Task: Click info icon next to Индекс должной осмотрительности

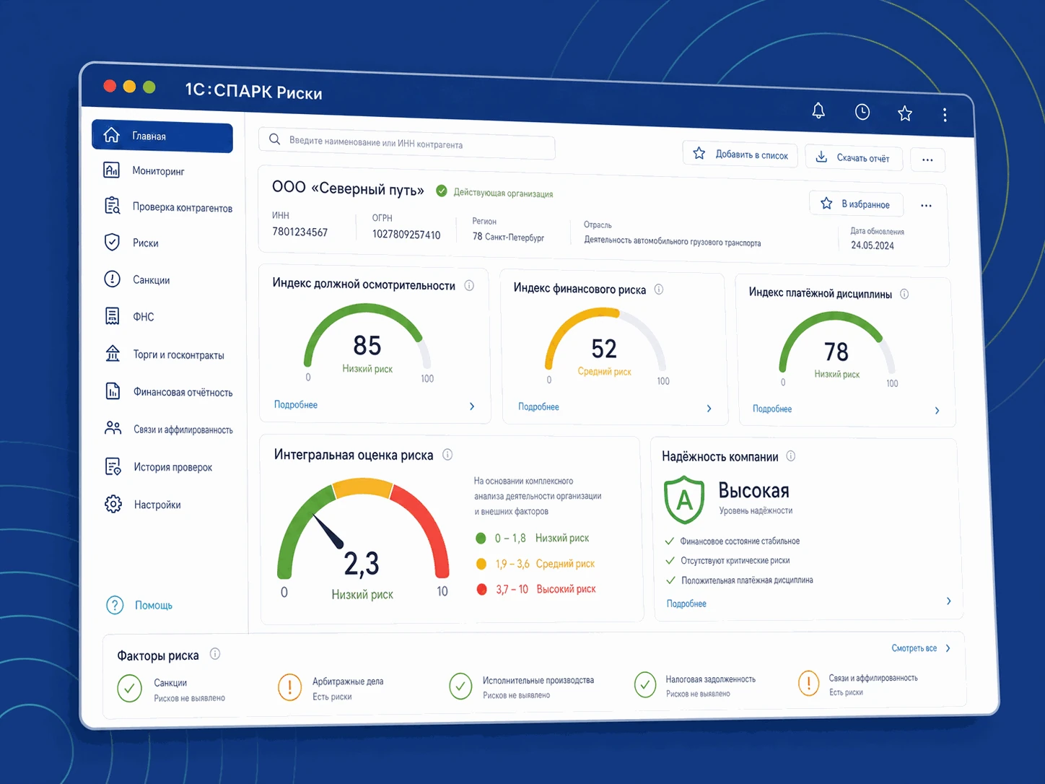Action: [x=469, y=286]
